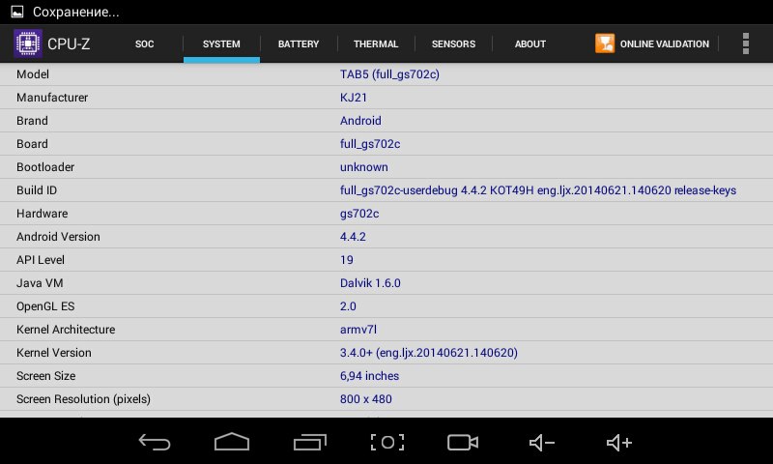Select value "Dalvik 1.6.0"
The width and height of the screenshot is (773, 464).
(370, 282)
